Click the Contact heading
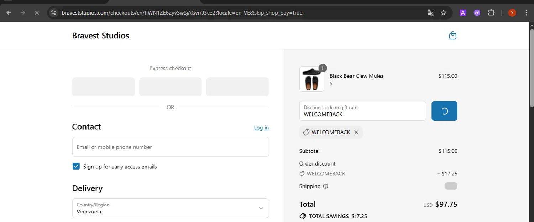Screen dimensions: 534x222 tap(87, 127)
